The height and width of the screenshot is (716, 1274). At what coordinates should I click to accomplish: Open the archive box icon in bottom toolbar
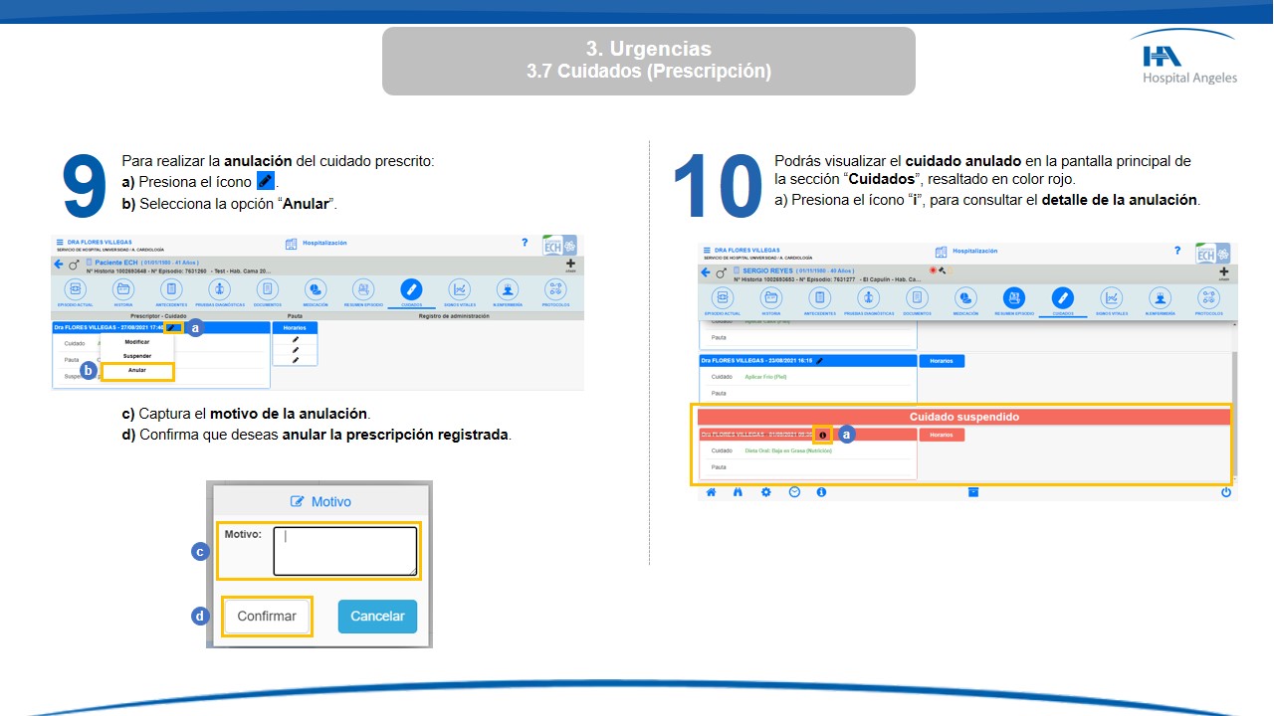pyautogui.click(x=972, y=492)
